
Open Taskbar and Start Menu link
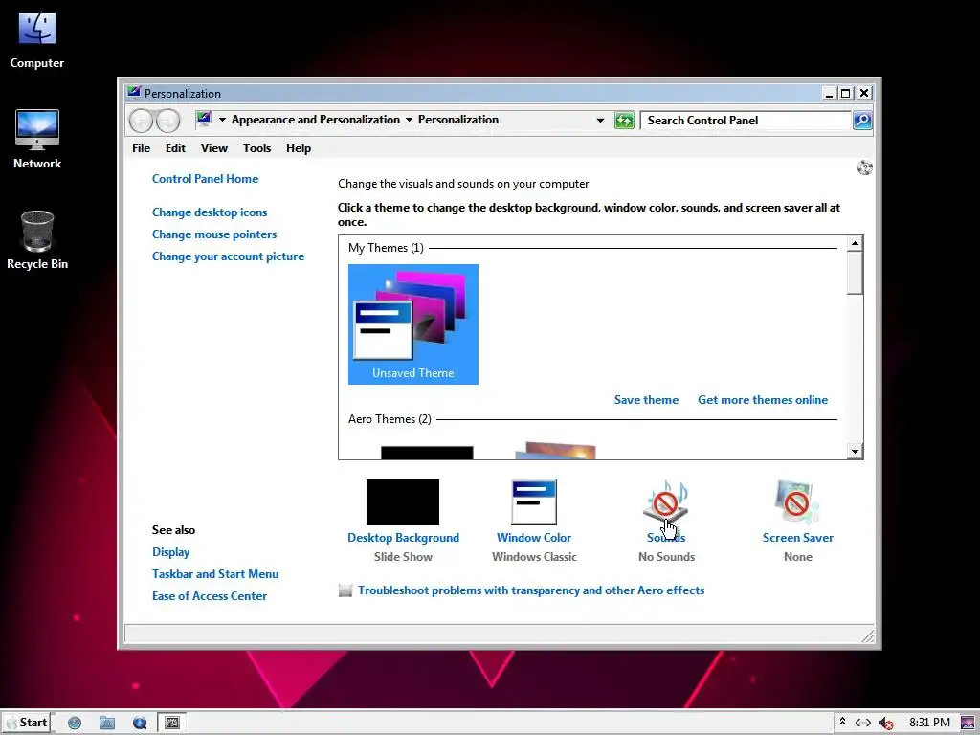(x=215, y=574)
